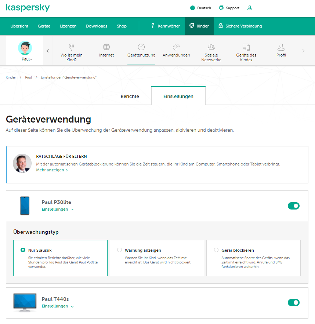Open the Paul child selector dropdown

(x=27, y=59)
